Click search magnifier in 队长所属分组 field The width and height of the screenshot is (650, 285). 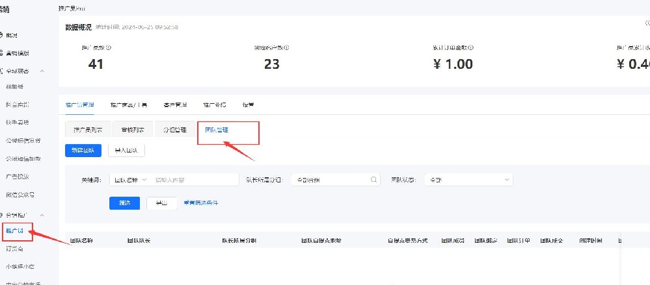[x=373, y=180]
